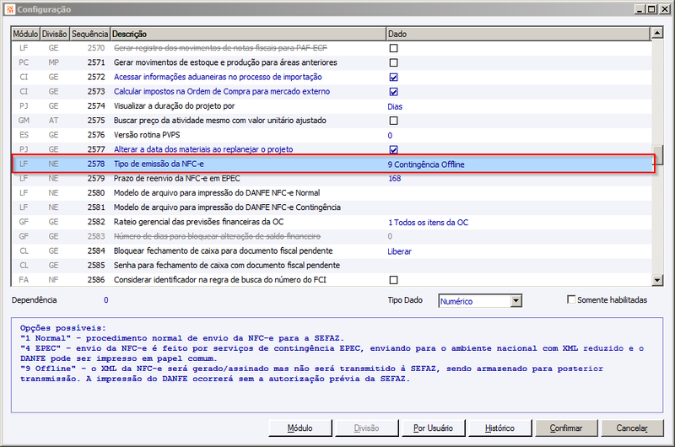Enable the Somente habilitadas checkbox
This screenshot has width=675, height=447.
click(571, 299)
